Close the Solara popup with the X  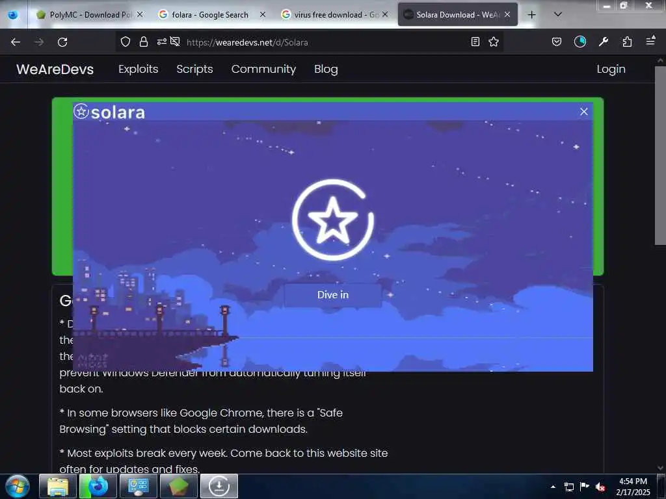[x=584, y=112]
